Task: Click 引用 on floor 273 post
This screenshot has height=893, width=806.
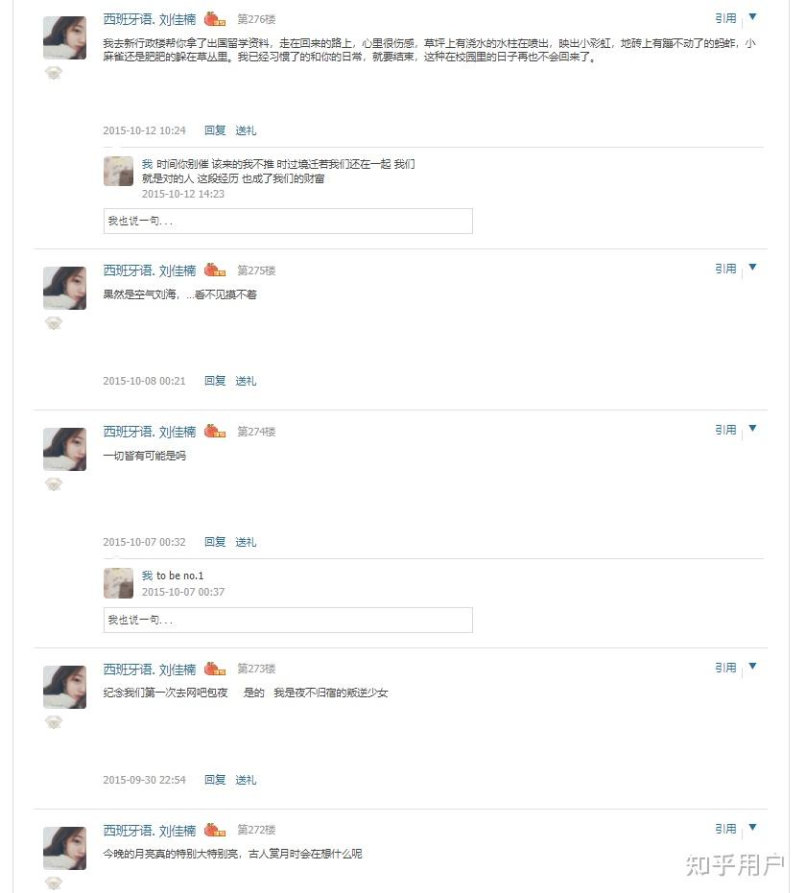Action: [x=725, y=668]
